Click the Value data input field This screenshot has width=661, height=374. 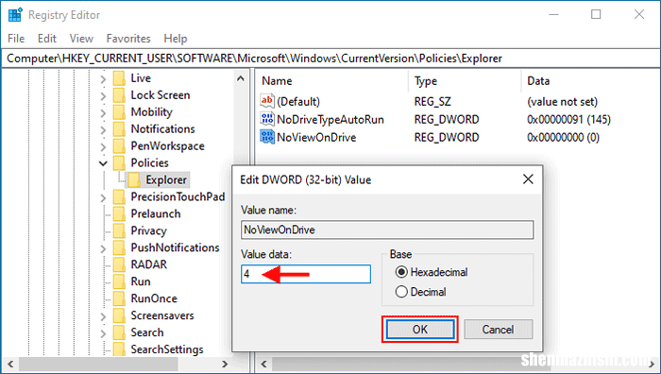point(306,274)
